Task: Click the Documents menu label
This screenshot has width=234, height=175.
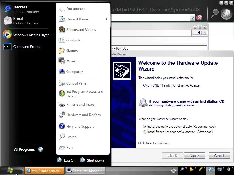Action: point(76,9)
